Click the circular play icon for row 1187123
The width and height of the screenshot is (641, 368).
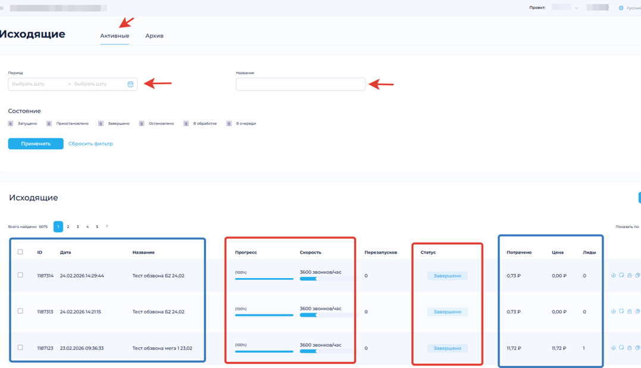(x=614, y=348)
